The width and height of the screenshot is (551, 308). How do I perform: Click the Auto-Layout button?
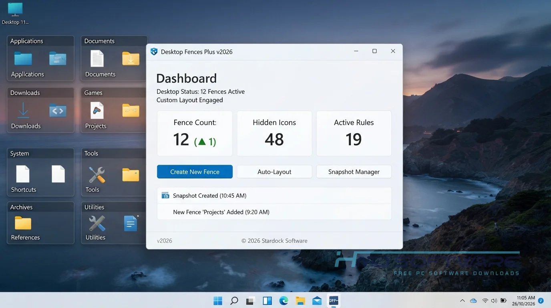coord(274,172)
